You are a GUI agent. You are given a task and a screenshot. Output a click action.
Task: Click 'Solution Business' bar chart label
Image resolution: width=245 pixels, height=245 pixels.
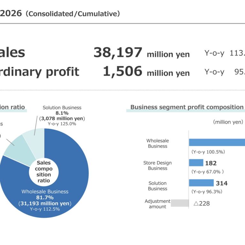[x=158, y=186]
